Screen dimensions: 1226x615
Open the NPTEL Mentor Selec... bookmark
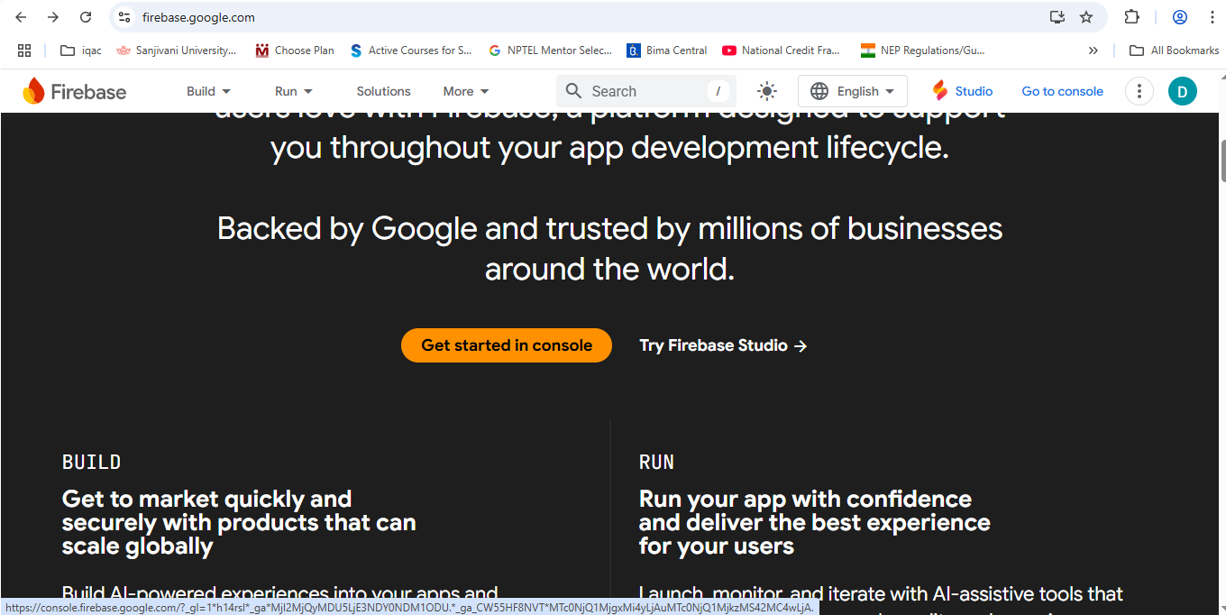pos(551,50)
